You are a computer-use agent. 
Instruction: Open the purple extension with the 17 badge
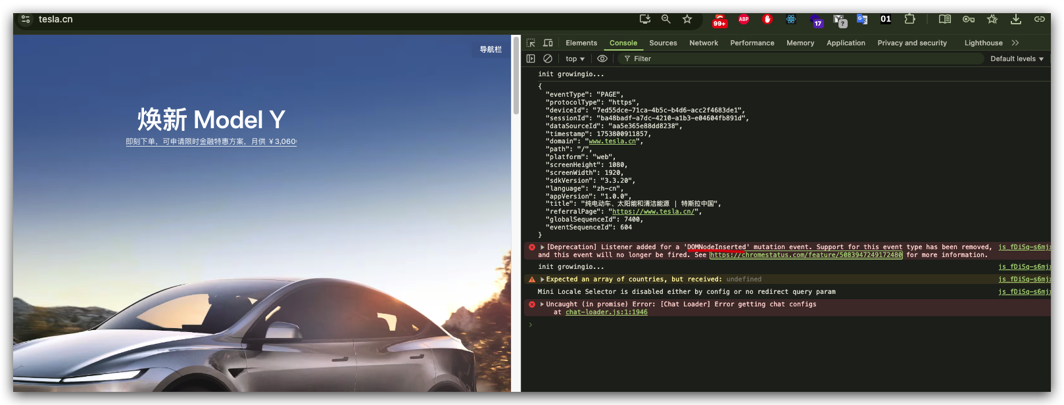pyautogui.click(x=816, y=20)
